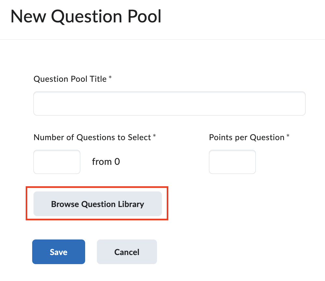Click the Question Pool Title label
Image resolution: width=325 pixels, height=281 pixels.
point(70,79)
